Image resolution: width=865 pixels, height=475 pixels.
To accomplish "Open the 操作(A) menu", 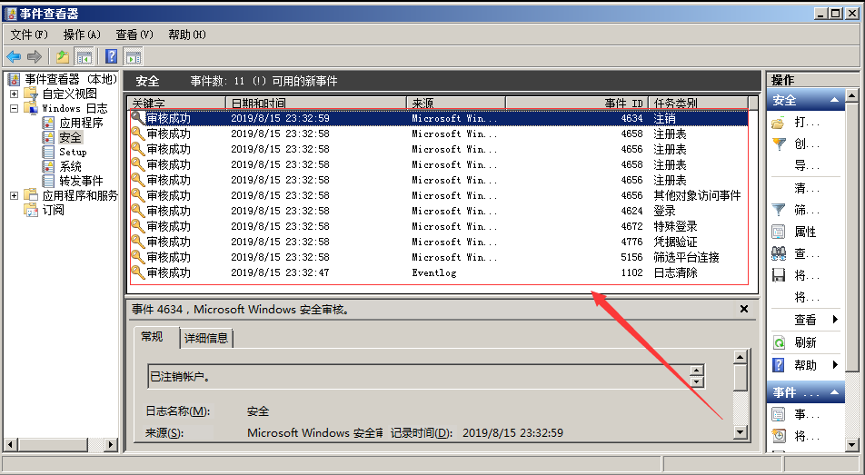I will click(x=82, y=35).
